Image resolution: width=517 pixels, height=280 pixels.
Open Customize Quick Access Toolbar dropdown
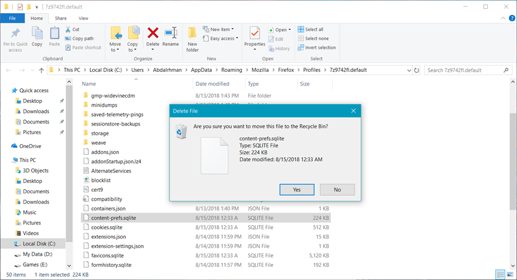click(37, 7)
